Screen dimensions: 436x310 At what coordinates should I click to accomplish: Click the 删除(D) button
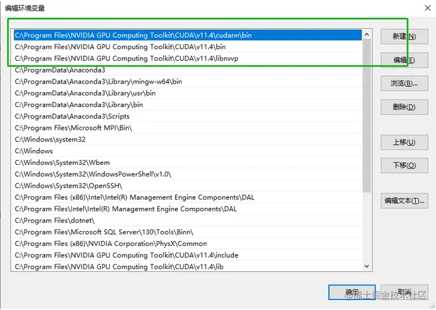coord(404,107)
